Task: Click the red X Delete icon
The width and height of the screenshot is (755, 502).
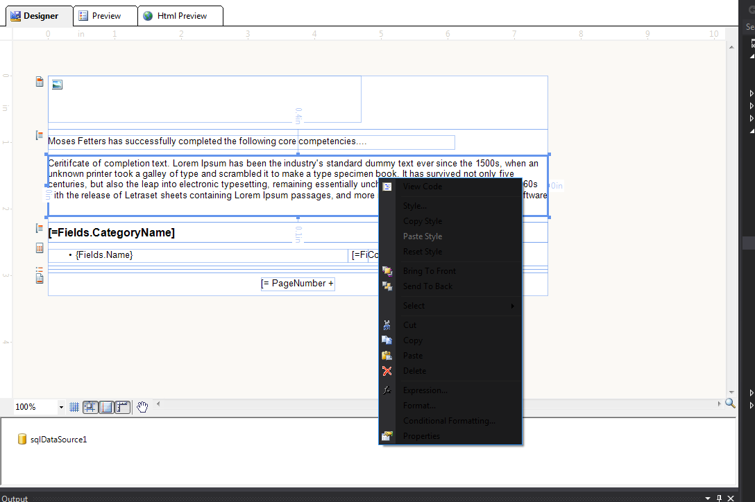Action: click(x=387, y=371)
